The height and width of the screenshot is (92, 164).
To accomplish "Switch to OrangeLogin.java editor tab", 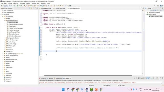I will 60,8.
